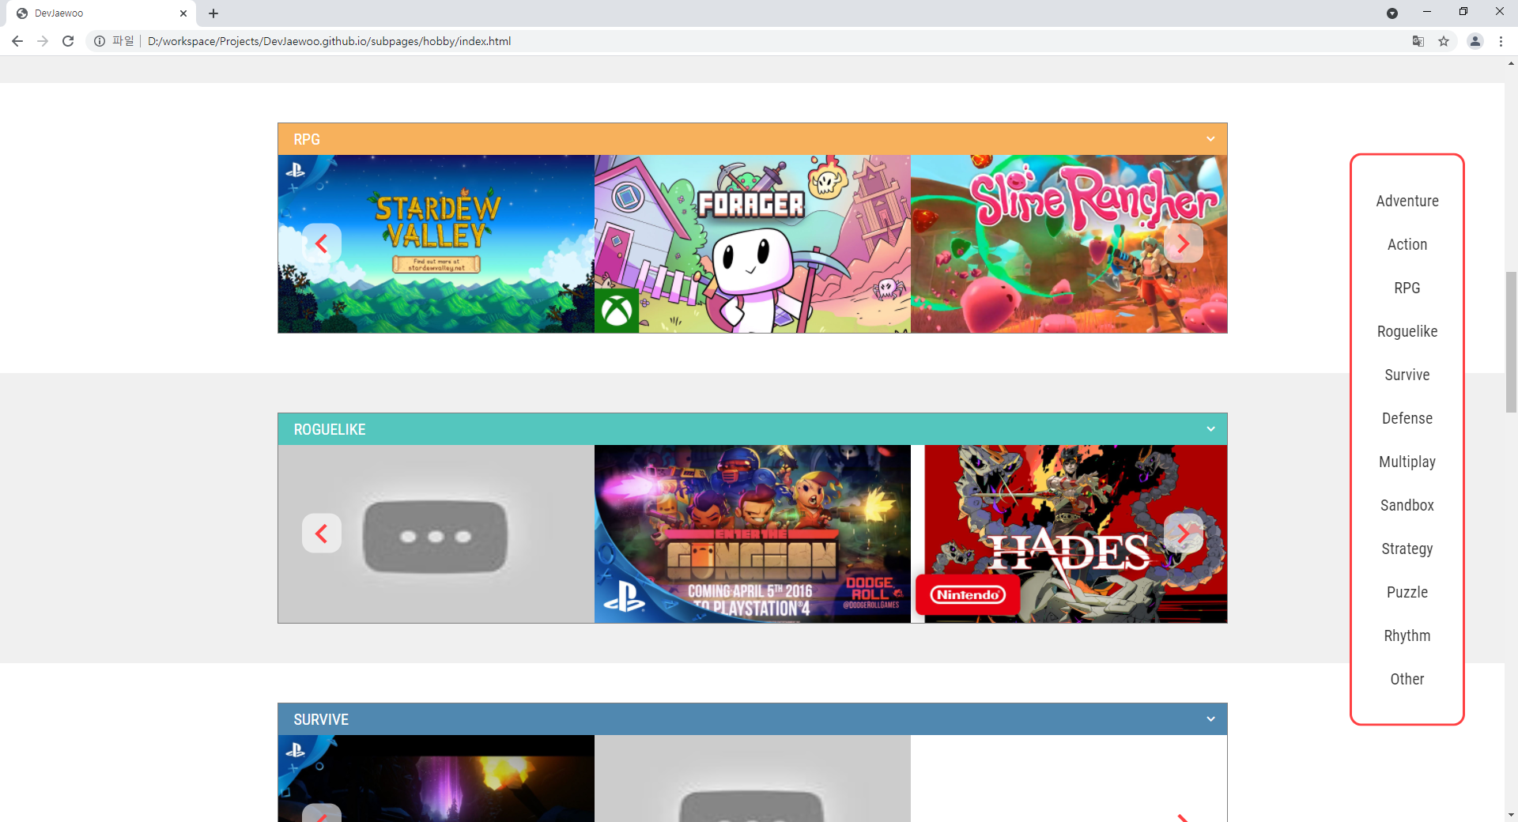View site information icon in address bar
Viewport: 1518px width, 822px height.
[100, 41]
